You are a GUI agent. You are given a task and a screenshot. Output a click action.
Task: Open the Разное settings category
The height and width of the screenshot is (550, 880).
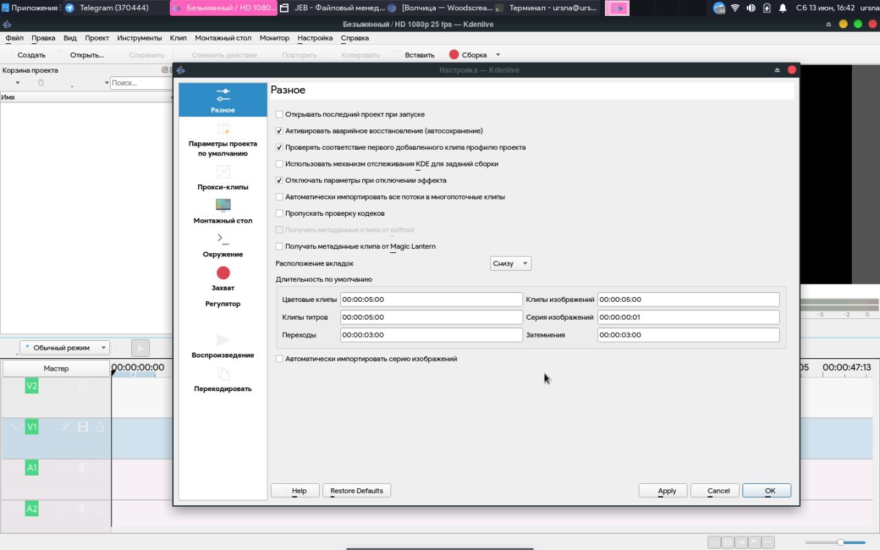tap(223, 100)
